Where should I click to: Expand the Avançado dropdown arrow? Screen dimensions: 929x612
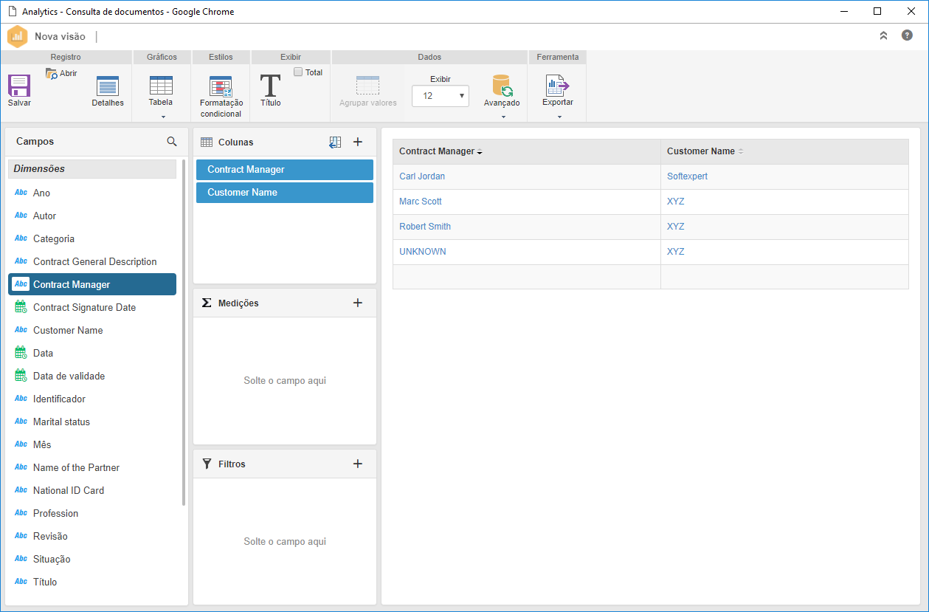click(503, 117)
